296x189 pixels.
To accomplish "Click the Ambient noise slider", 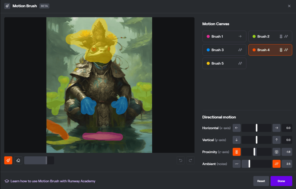I will pos(257,164).
